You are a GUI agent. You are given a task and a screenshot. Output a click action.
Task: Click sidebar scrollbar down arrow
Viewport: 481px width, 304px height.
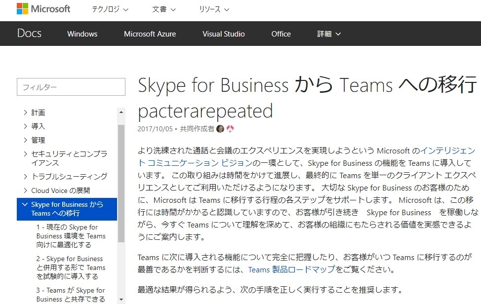[121, 300]
